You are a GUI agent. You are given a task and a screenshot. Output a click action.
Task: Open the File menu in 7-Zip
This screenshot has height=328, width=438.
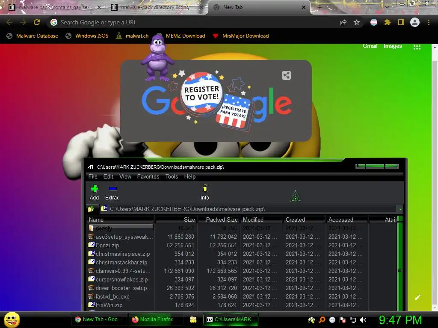93,176
